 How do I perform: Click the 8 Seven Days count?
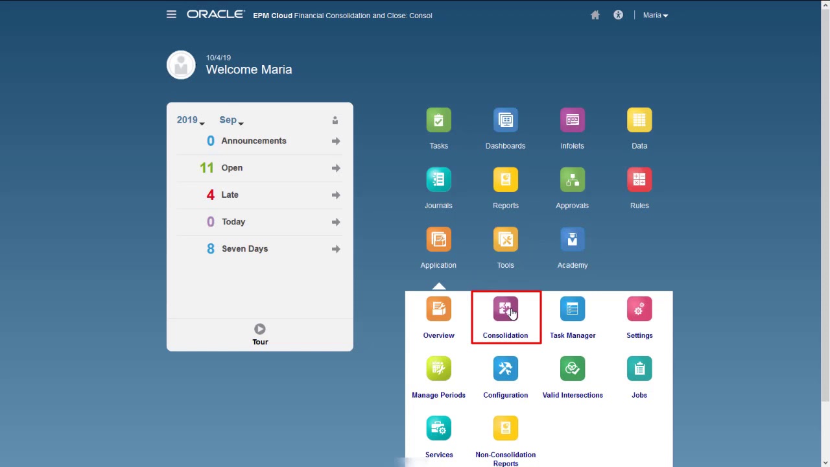[210, 248]
